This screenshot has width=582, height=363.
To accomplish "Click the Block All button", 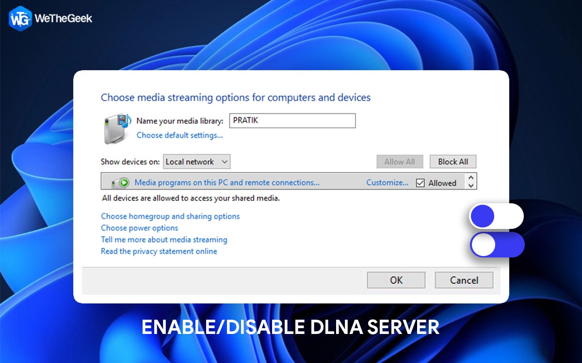I will pos(453,162).
